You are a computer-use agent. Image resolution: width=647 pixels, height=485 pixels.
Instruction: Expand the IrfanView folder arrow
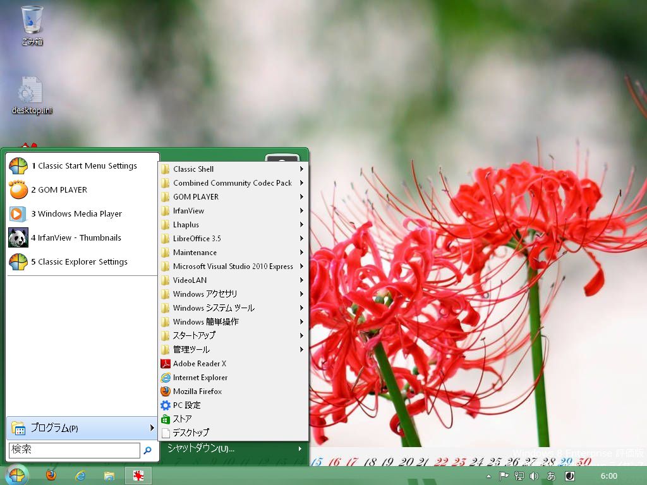click(x=301, y=211)
